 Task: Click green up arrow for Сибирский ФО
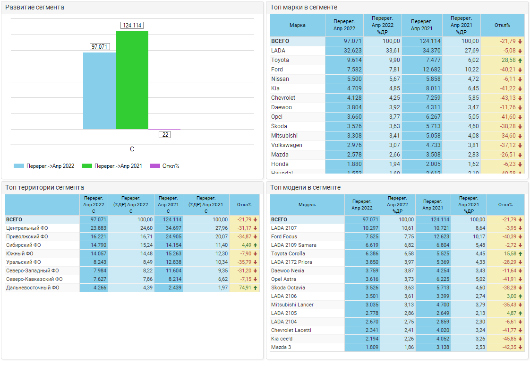[256, 245]
